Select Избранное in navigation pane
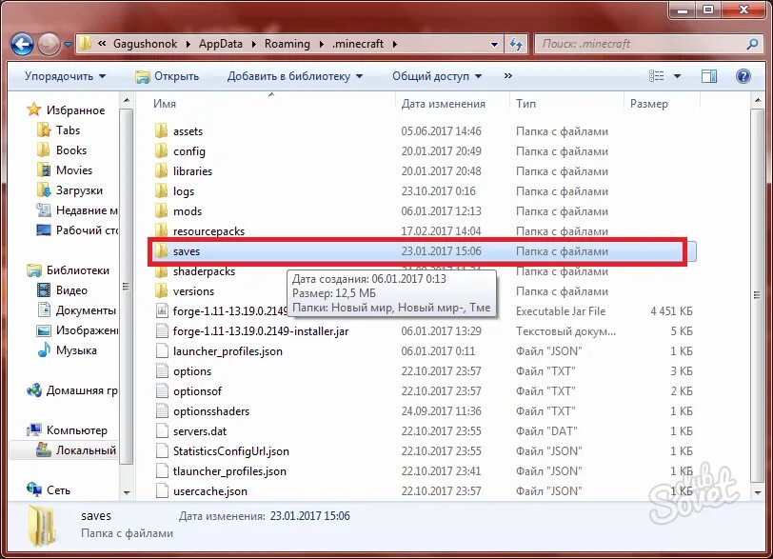The height and width of the screenshot is (559, 773). coord(67,110)
